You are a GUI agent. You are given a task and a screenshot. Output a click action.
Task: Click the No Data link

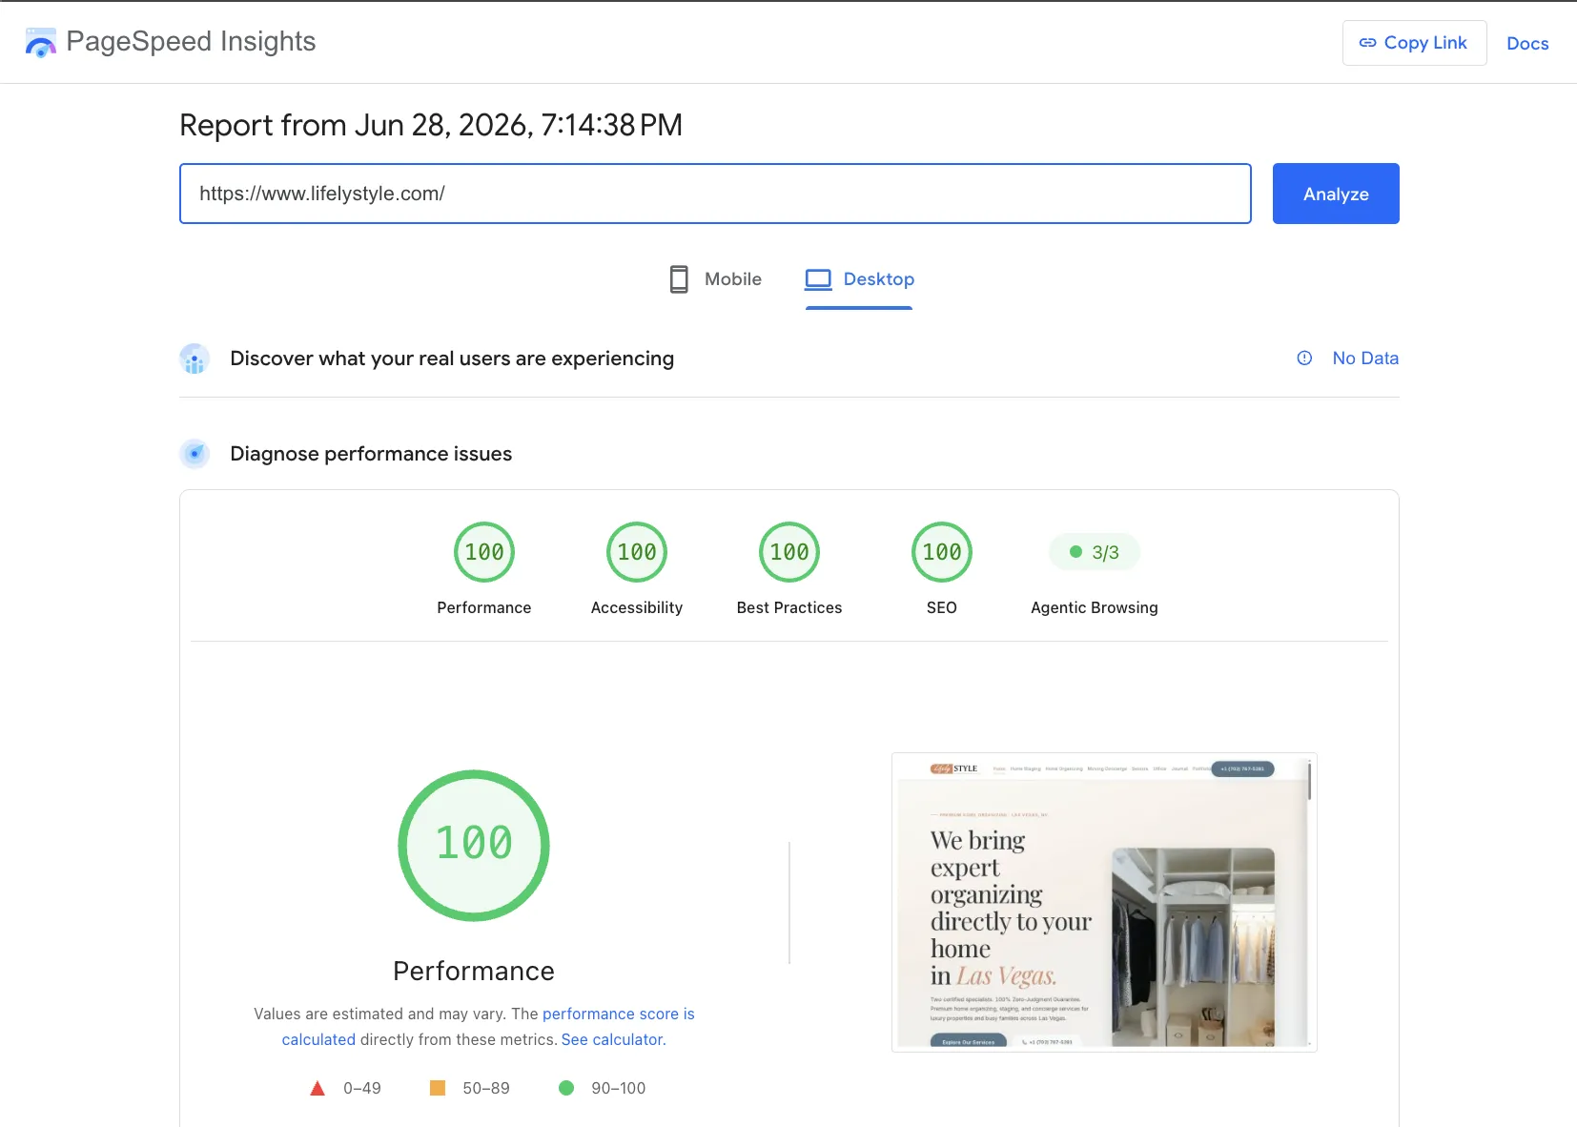[1365, 359]
